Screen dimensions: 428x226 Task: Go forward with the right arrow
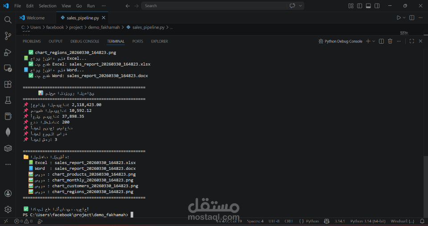click(136, 6)
